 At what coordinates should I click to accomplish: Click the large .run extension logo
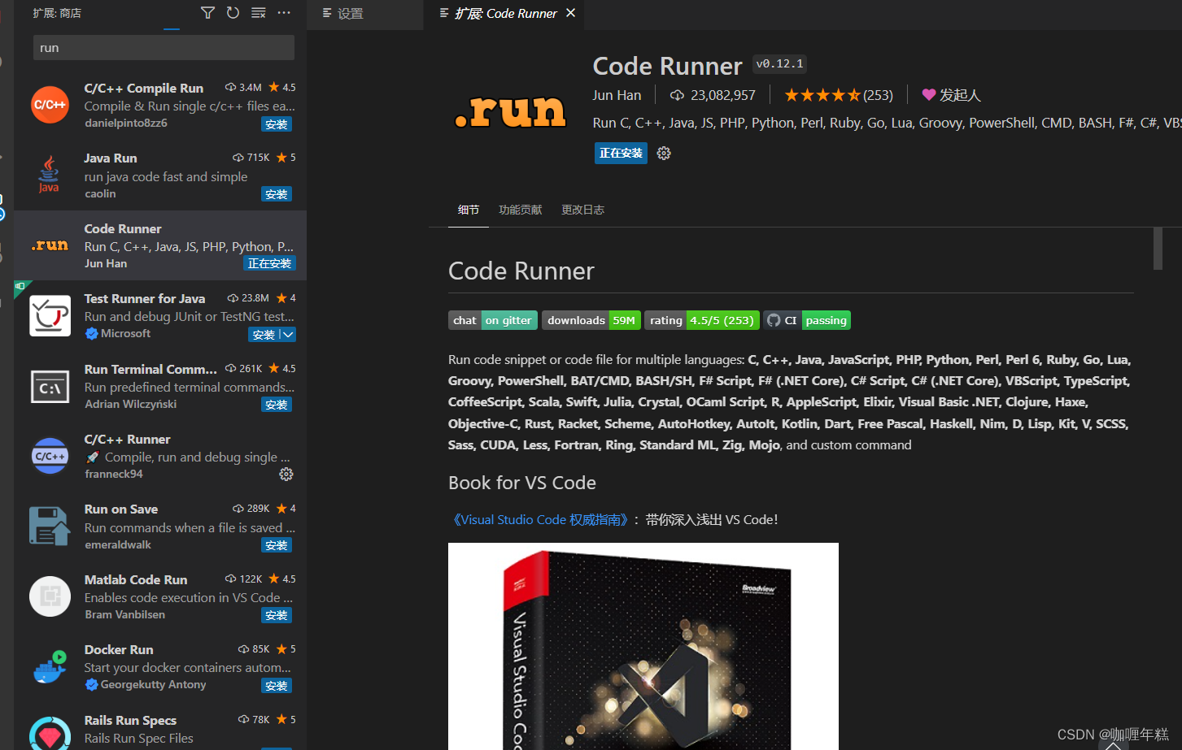coord(510,111)
